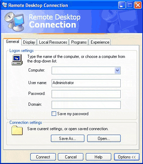Open Help for Remote Desktop
This screenshot has width=143, height=164.
tap(98, 157)
